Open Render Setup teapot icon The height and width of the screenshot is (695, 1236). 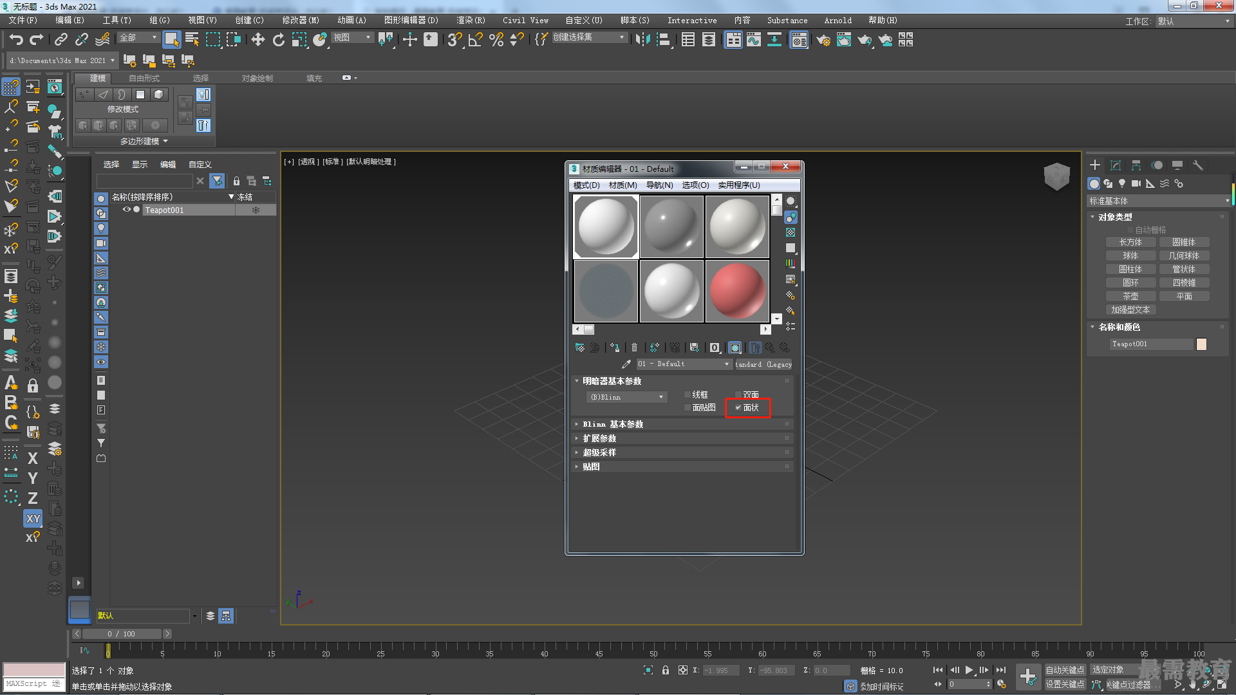823,40
